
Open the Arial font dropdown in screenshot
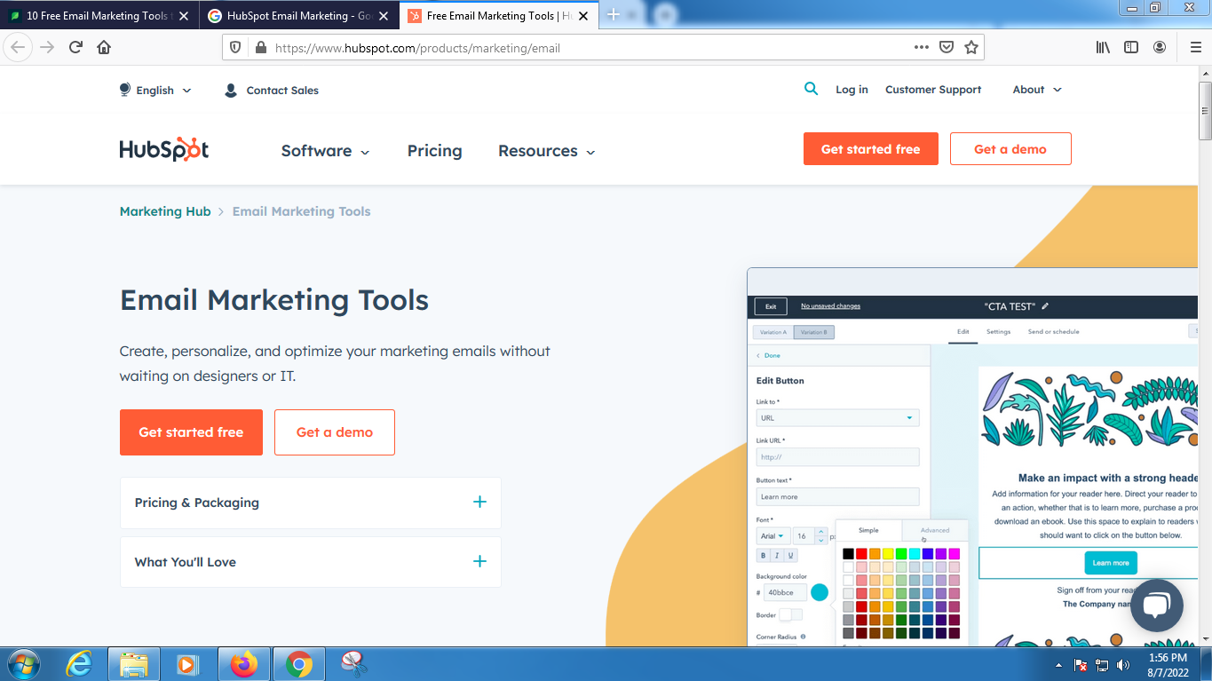click(x=772, y=535)
